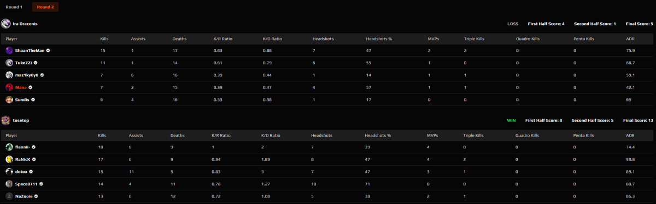Click TukeZZi's headshots % value 55
Screen dimensions: 656x204
click(x=368, y=63)
